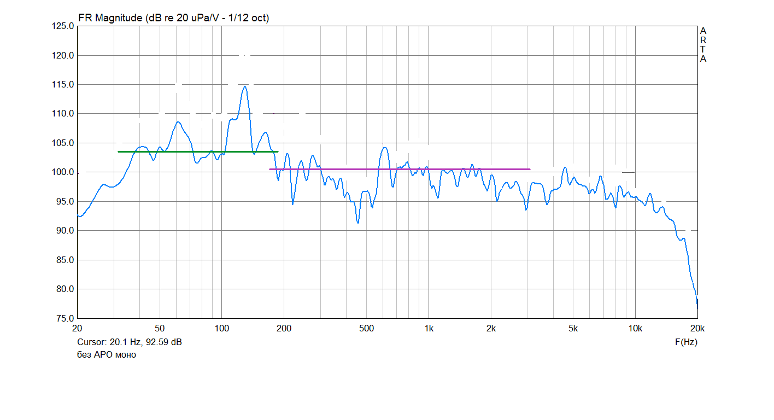The image size is (774, 420).
Task: Click the 500 label on the frequency axis
Action: coord(366,329)
